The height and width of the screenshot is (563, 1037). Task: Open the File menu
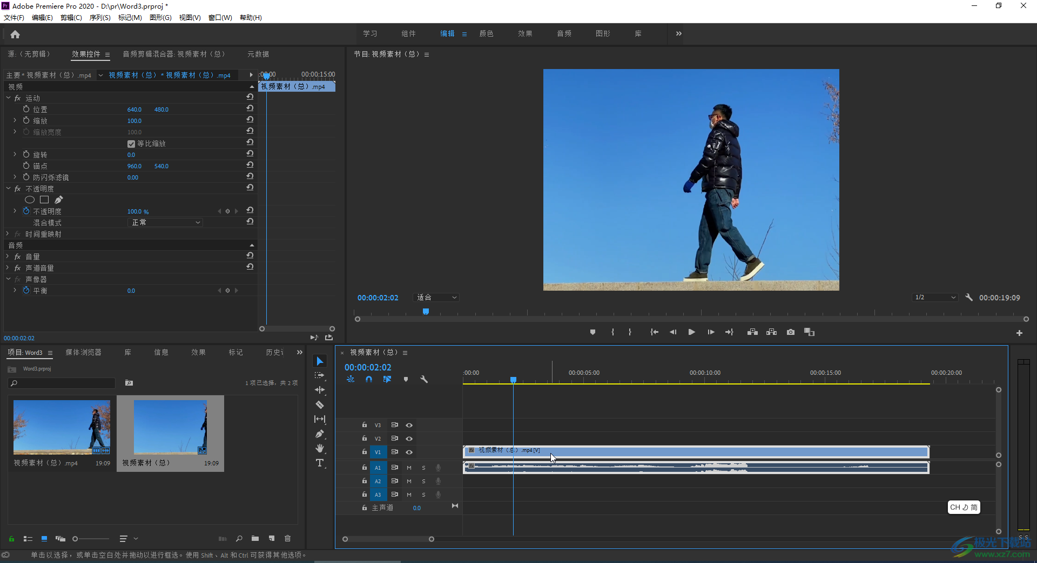14,17
